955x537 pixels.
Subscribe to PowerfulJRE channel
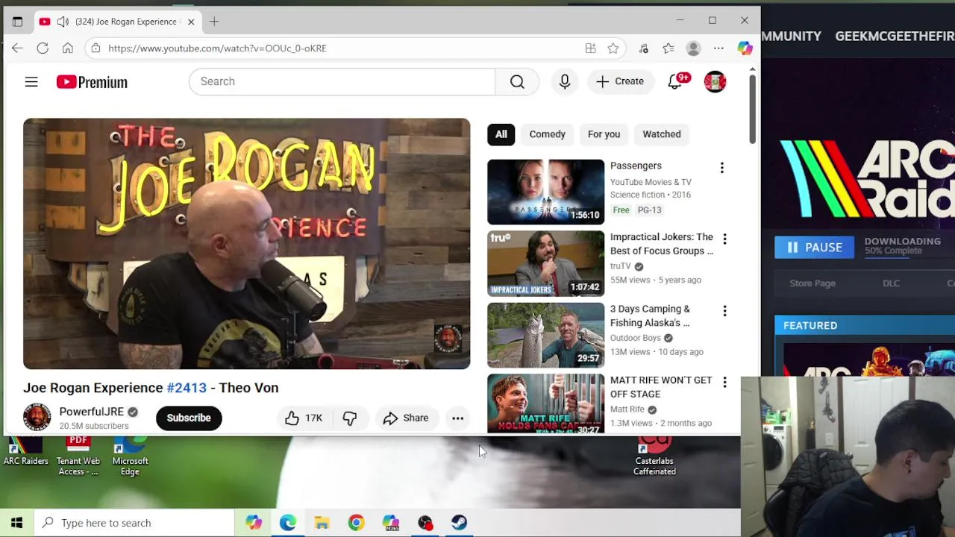coord(189,418)
